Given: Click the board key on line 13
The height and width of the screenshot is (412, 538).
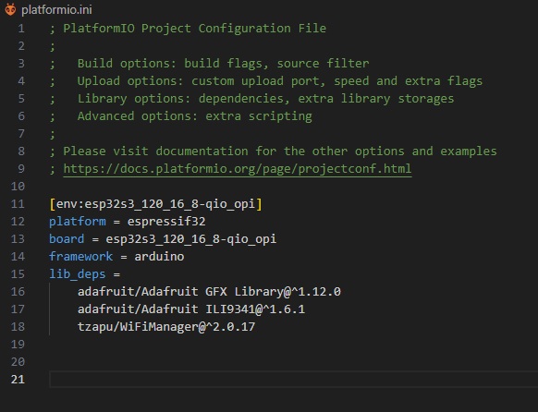Looking at the screenshot, I should click(x=67, y=239).
